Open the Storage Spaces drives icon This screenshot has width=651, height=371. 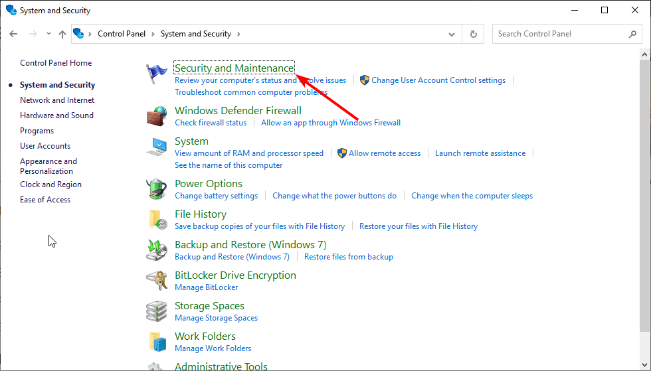tap(157, 311)
